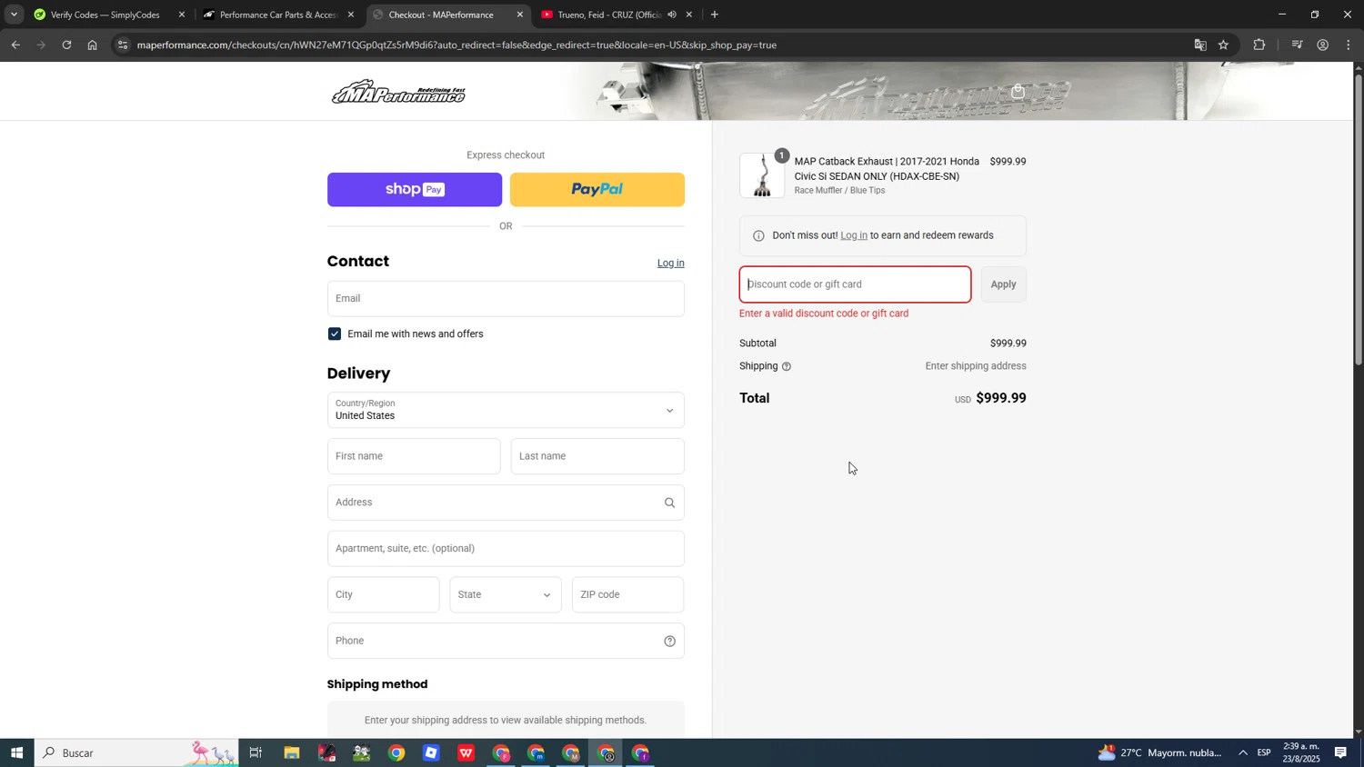Open the shopping cart bag icon
1364x767 pixels.
(x=1018, y=91)
